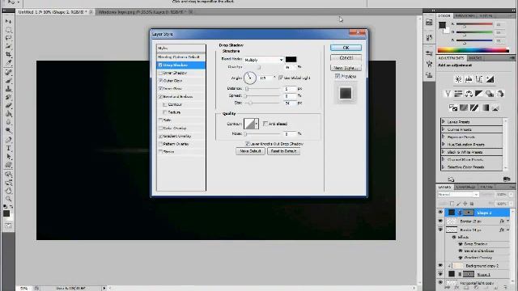Image resolution: width=518 pixels, height=291 pixels.
Task: Open the Contour picker dropdown
Action: click(256, 124)
